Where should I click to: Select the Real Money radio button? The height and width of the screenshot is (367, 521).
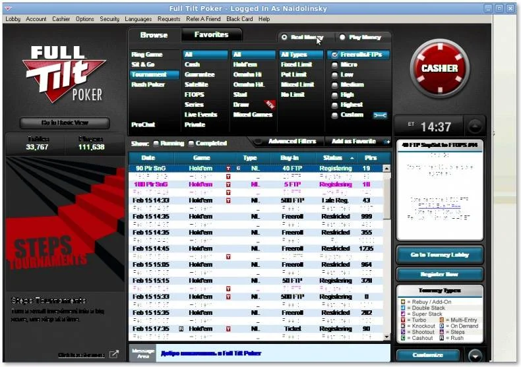pyautogui.click(x=284, y=37)
